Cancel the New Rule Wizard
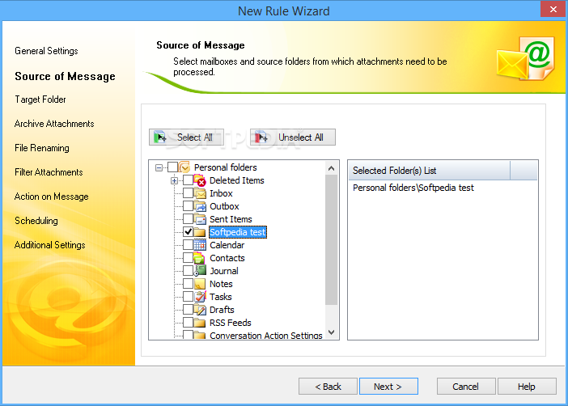568x406 pixels. pos(466,387)
